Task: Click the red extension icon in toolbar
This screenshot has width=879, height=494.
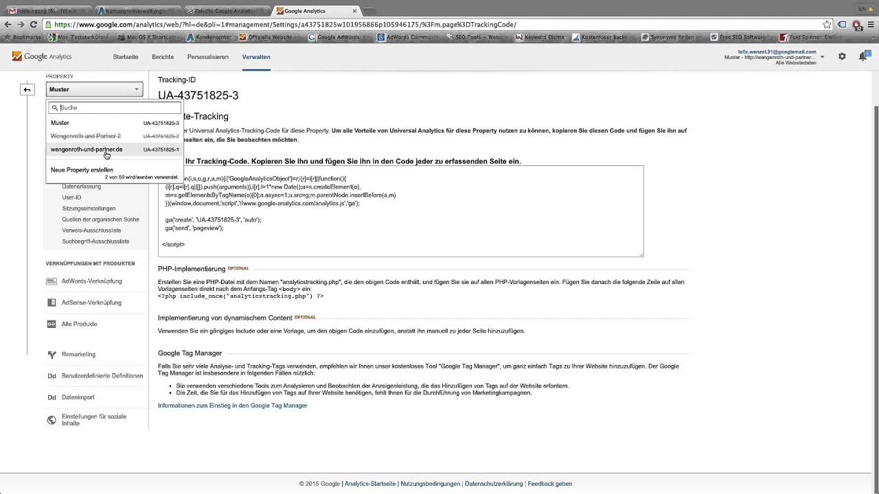Action: (x=857, y=25)
